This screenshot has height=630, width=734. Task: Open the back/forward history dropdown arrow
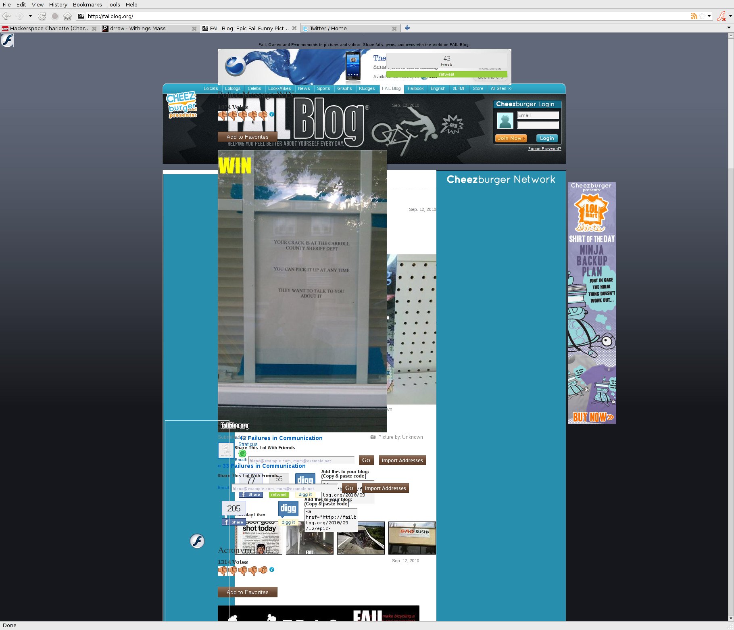[x=30, y=16]
